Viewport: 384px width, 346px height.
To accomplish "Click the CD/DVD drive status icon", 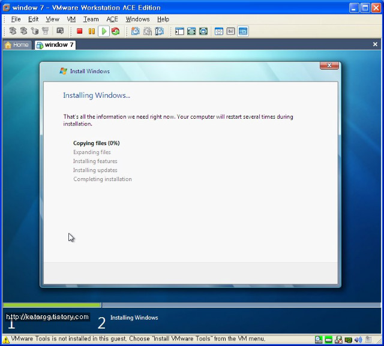I will click(319, 339).
